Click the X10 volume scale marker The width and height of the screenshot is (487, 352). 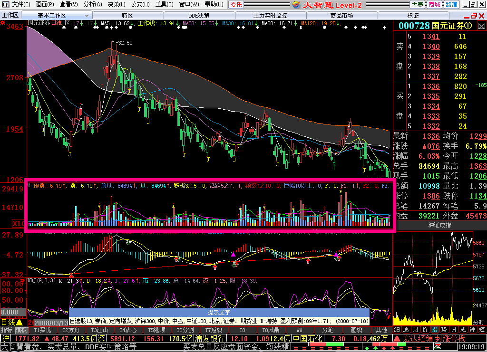[x=19, y=223]
